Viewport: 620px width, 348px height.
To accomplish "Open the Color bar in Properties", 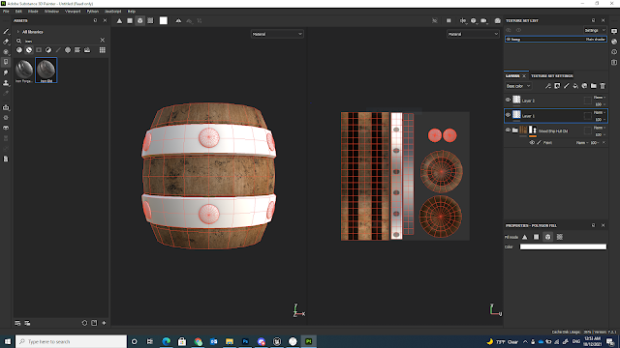I will click(563, 247).
